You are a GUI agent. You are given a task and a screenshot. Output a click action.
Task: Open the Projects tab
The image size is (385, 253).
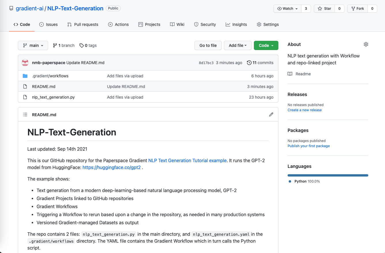tap(149, 24)
